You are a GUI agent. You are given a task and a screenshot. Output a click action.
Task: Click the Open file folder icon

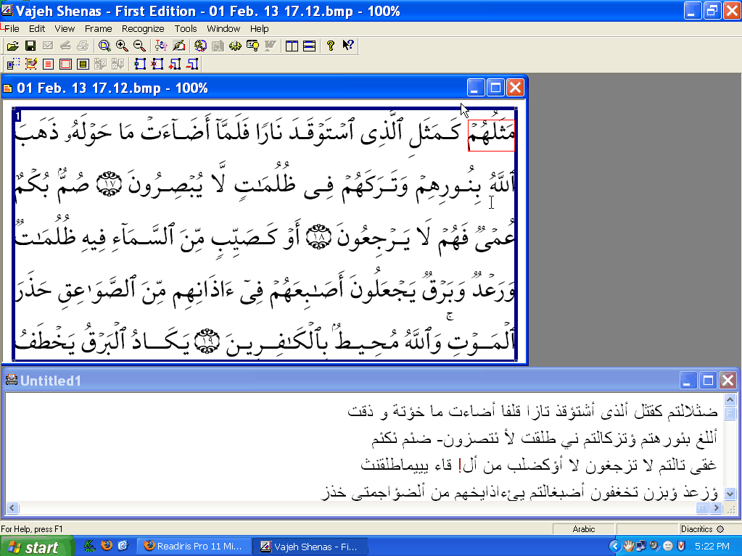[13, 46]
